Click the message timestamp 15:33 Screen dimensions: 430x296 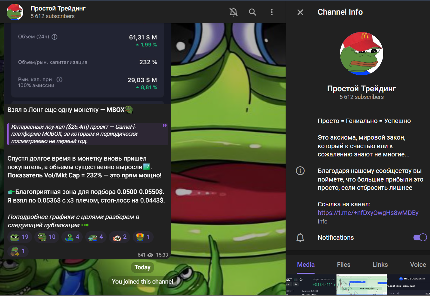click(162, 255)
